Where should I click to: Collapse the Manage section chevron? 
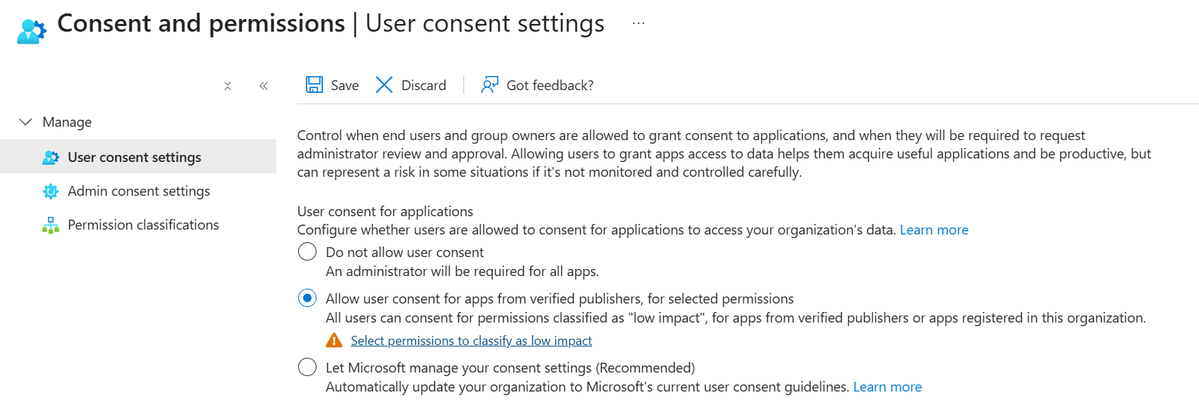pyautogui.click(x=25, y=122)
